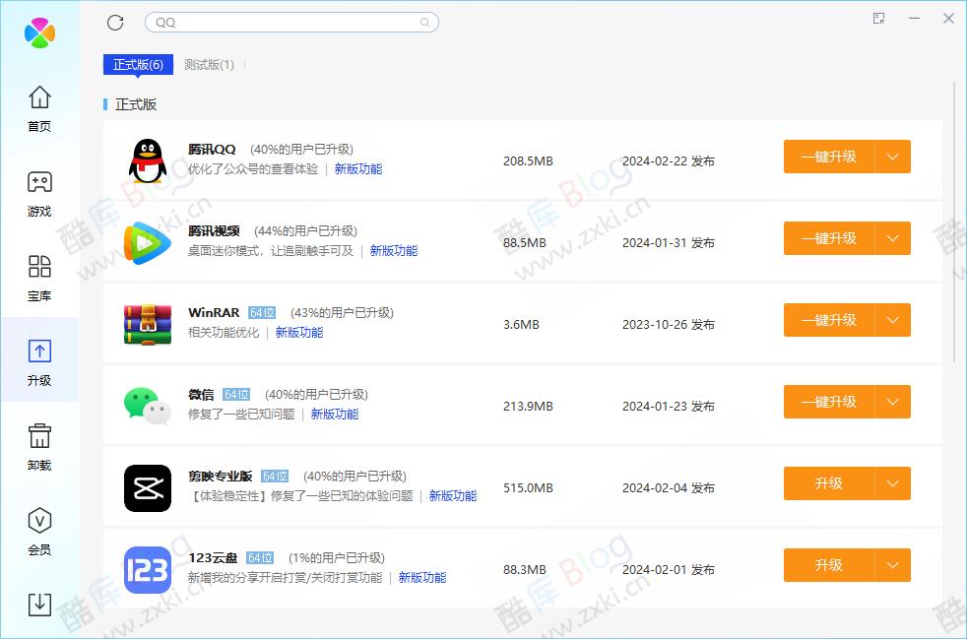Open the 宝库 treasure section
Screen dimensions: 967x639
[38, 279]
